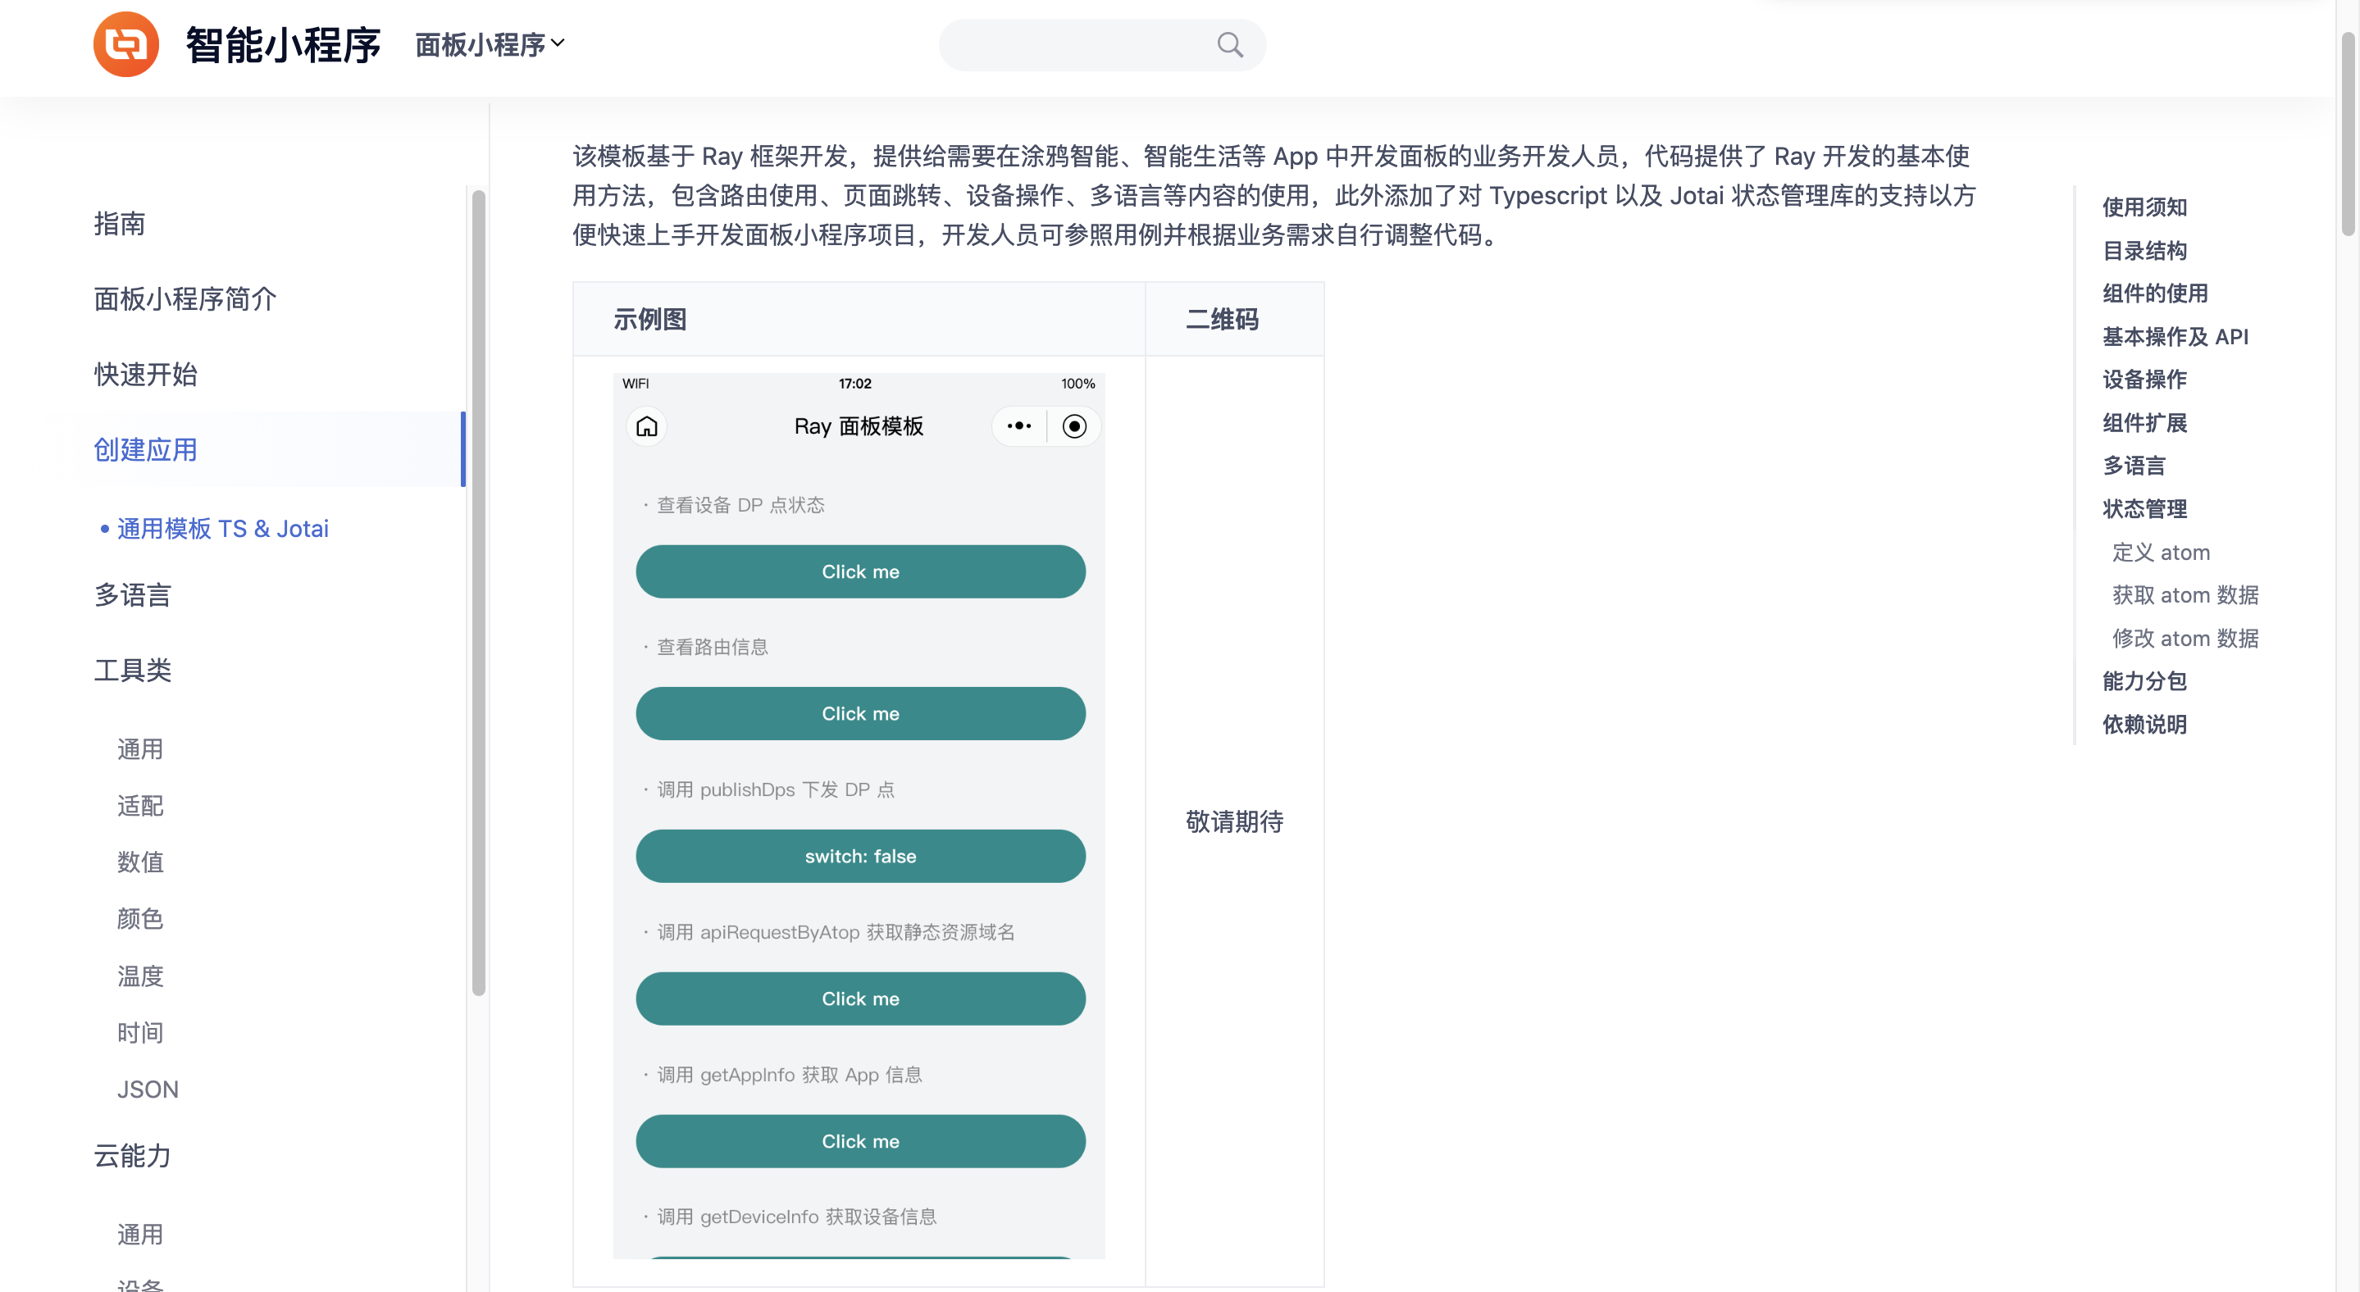Open 适配 tools page
The height and width of the screenshot is (1292, 2360).
point(140,806)
